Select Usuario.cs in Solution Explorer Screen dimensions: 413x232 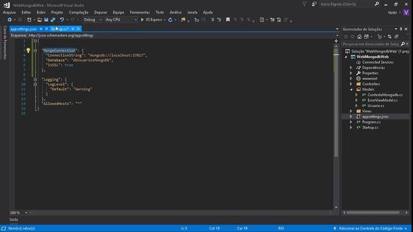(x=376, y=106)
